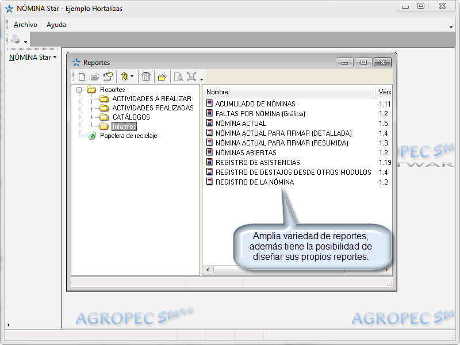
Task: Click the printer icon in the main toolbar
Action: pos(16,39)
